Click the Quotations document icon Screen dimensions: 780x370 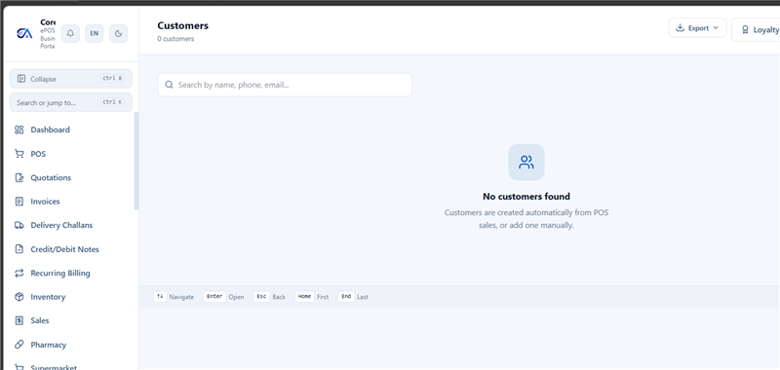click(x=19, y=178)
